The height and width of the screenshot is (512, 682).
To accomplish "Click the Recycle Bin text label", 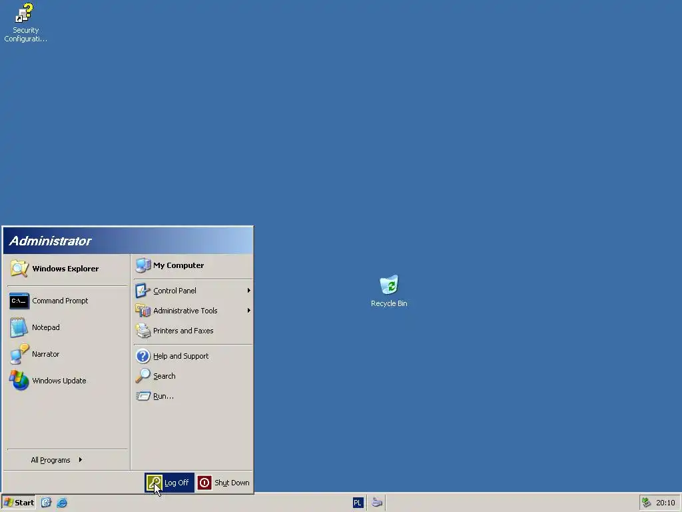I will click(x=389, y=303).
